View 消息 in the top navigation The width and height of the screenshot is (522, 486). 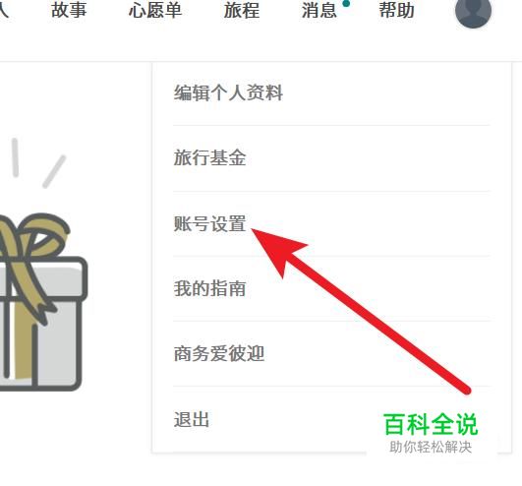(319, 10)
